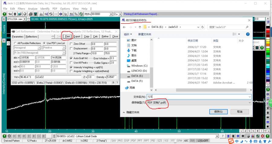Click the green help icon in main toolbar

click(4, 14)
